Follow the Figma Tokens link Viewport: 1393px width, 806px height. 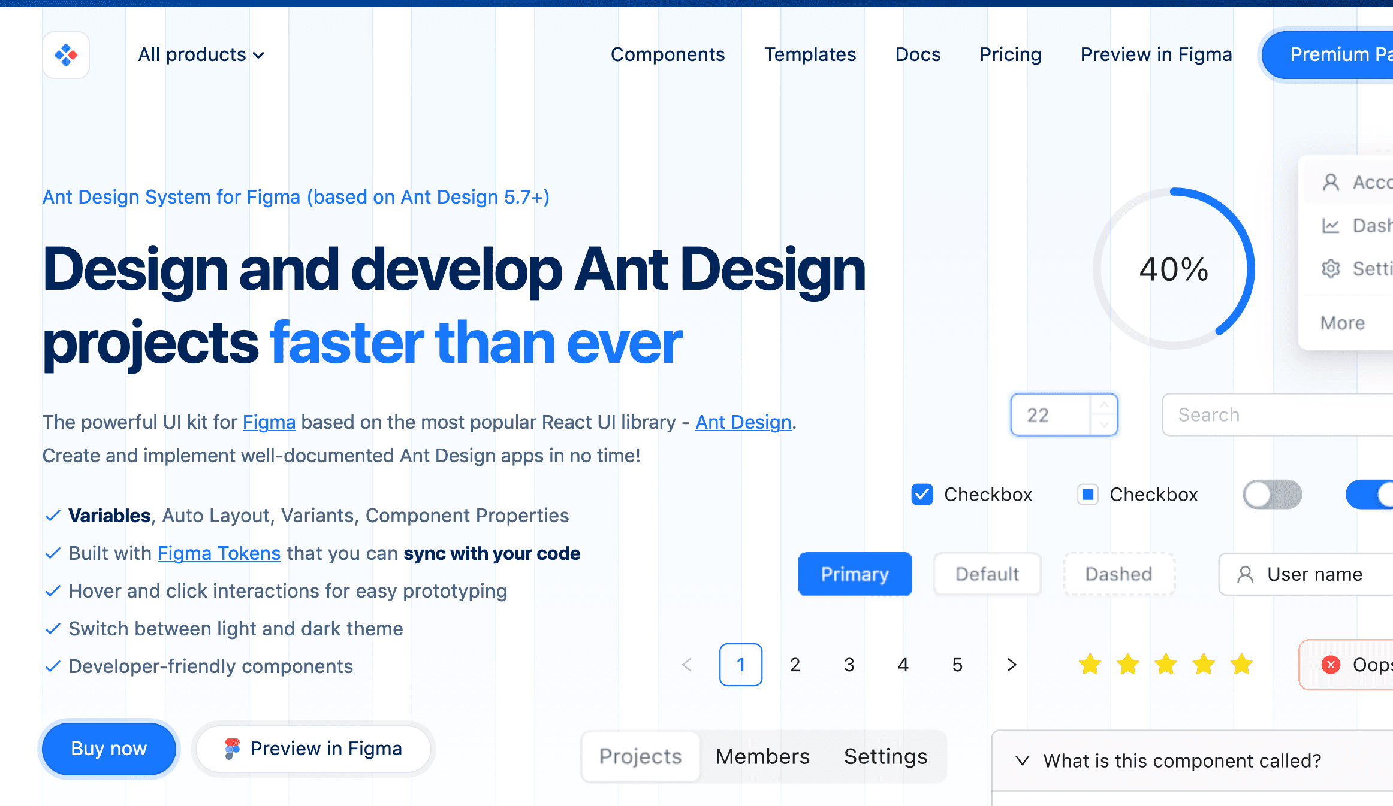pyautogui.click(x=219, y=553)
